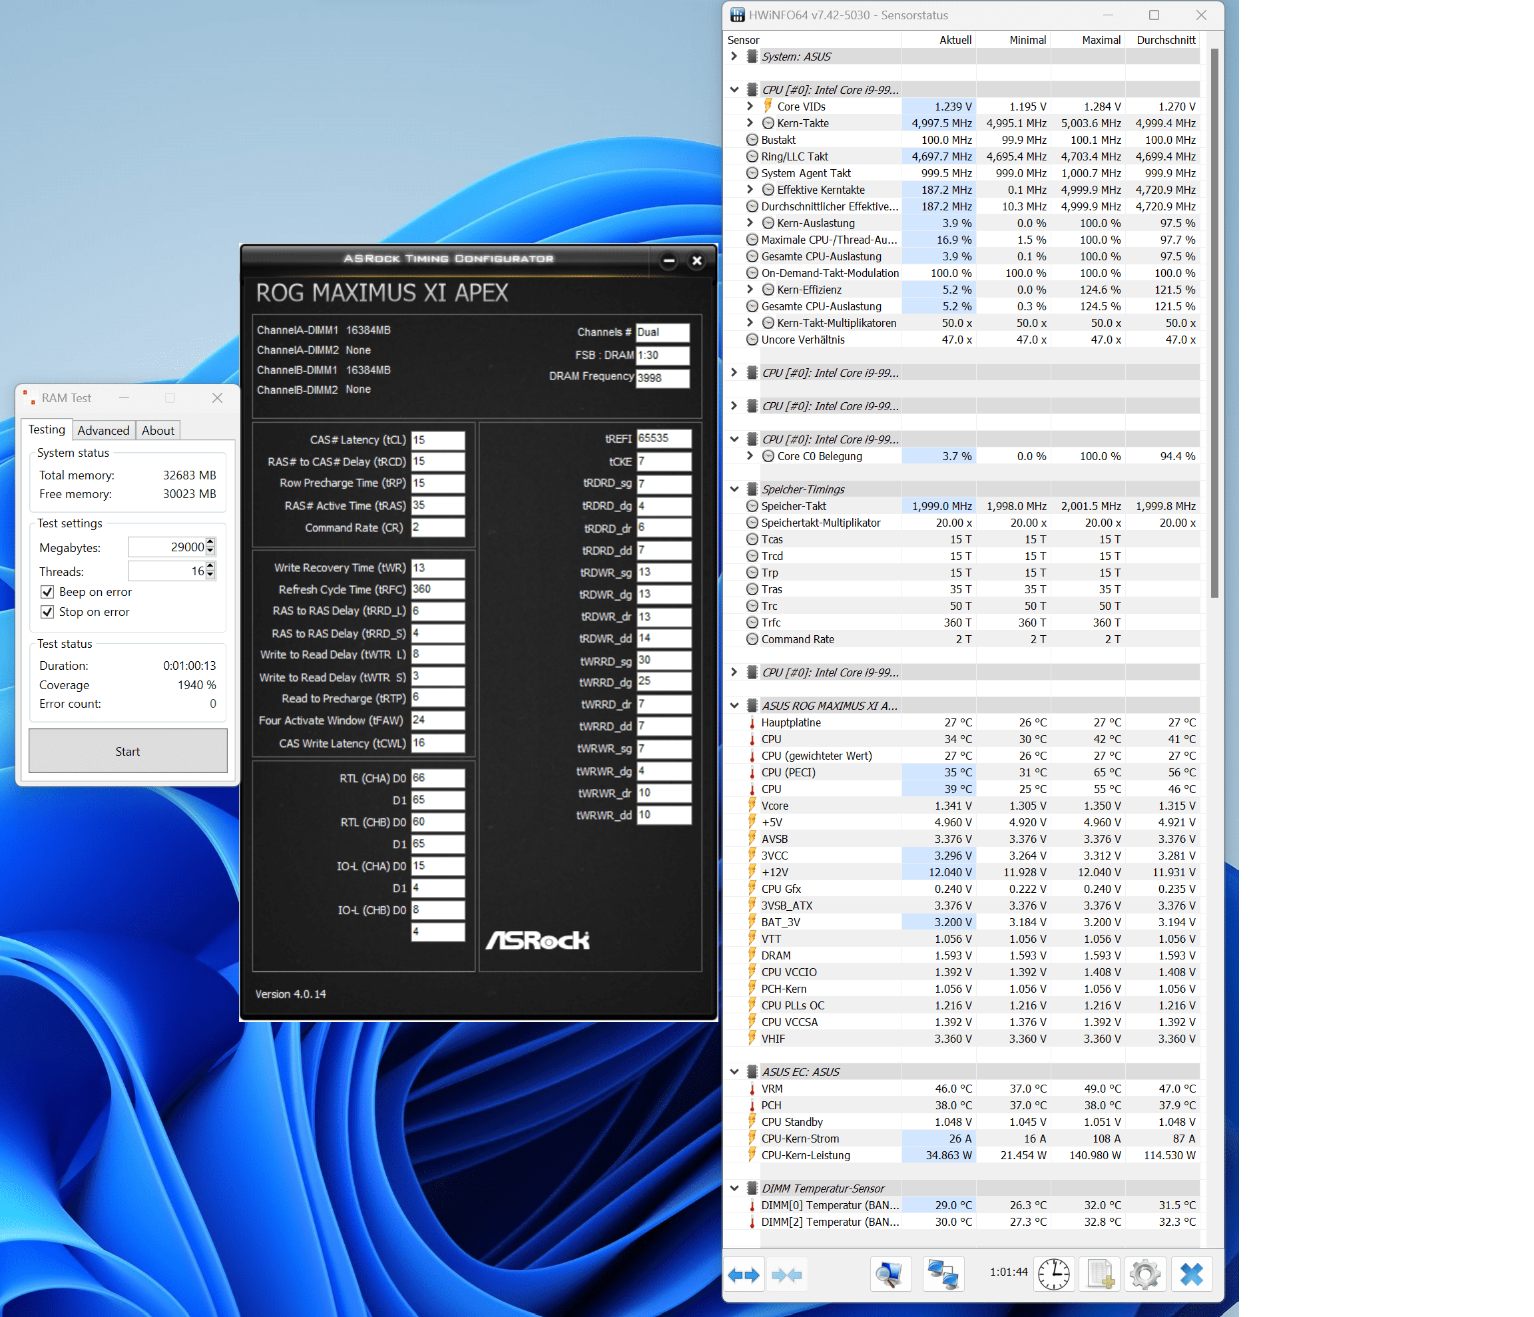
Task: Increase the Threads spinner value
Action: (x=211, y=567)
